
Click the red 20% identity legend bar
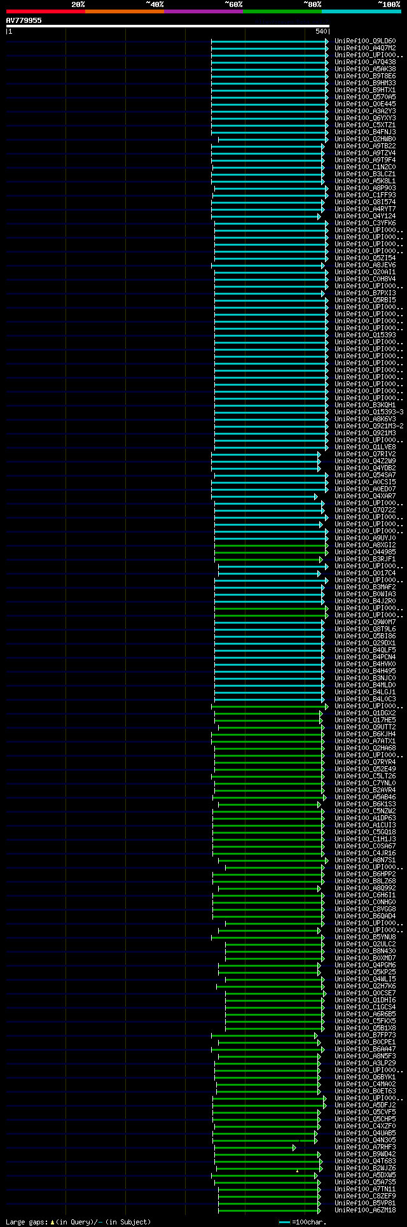(x=45, y=11)
